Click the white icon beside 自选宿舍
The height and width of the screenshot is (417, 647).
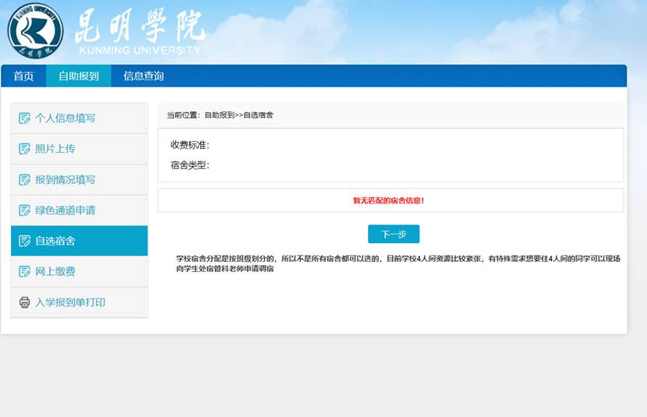24,241
